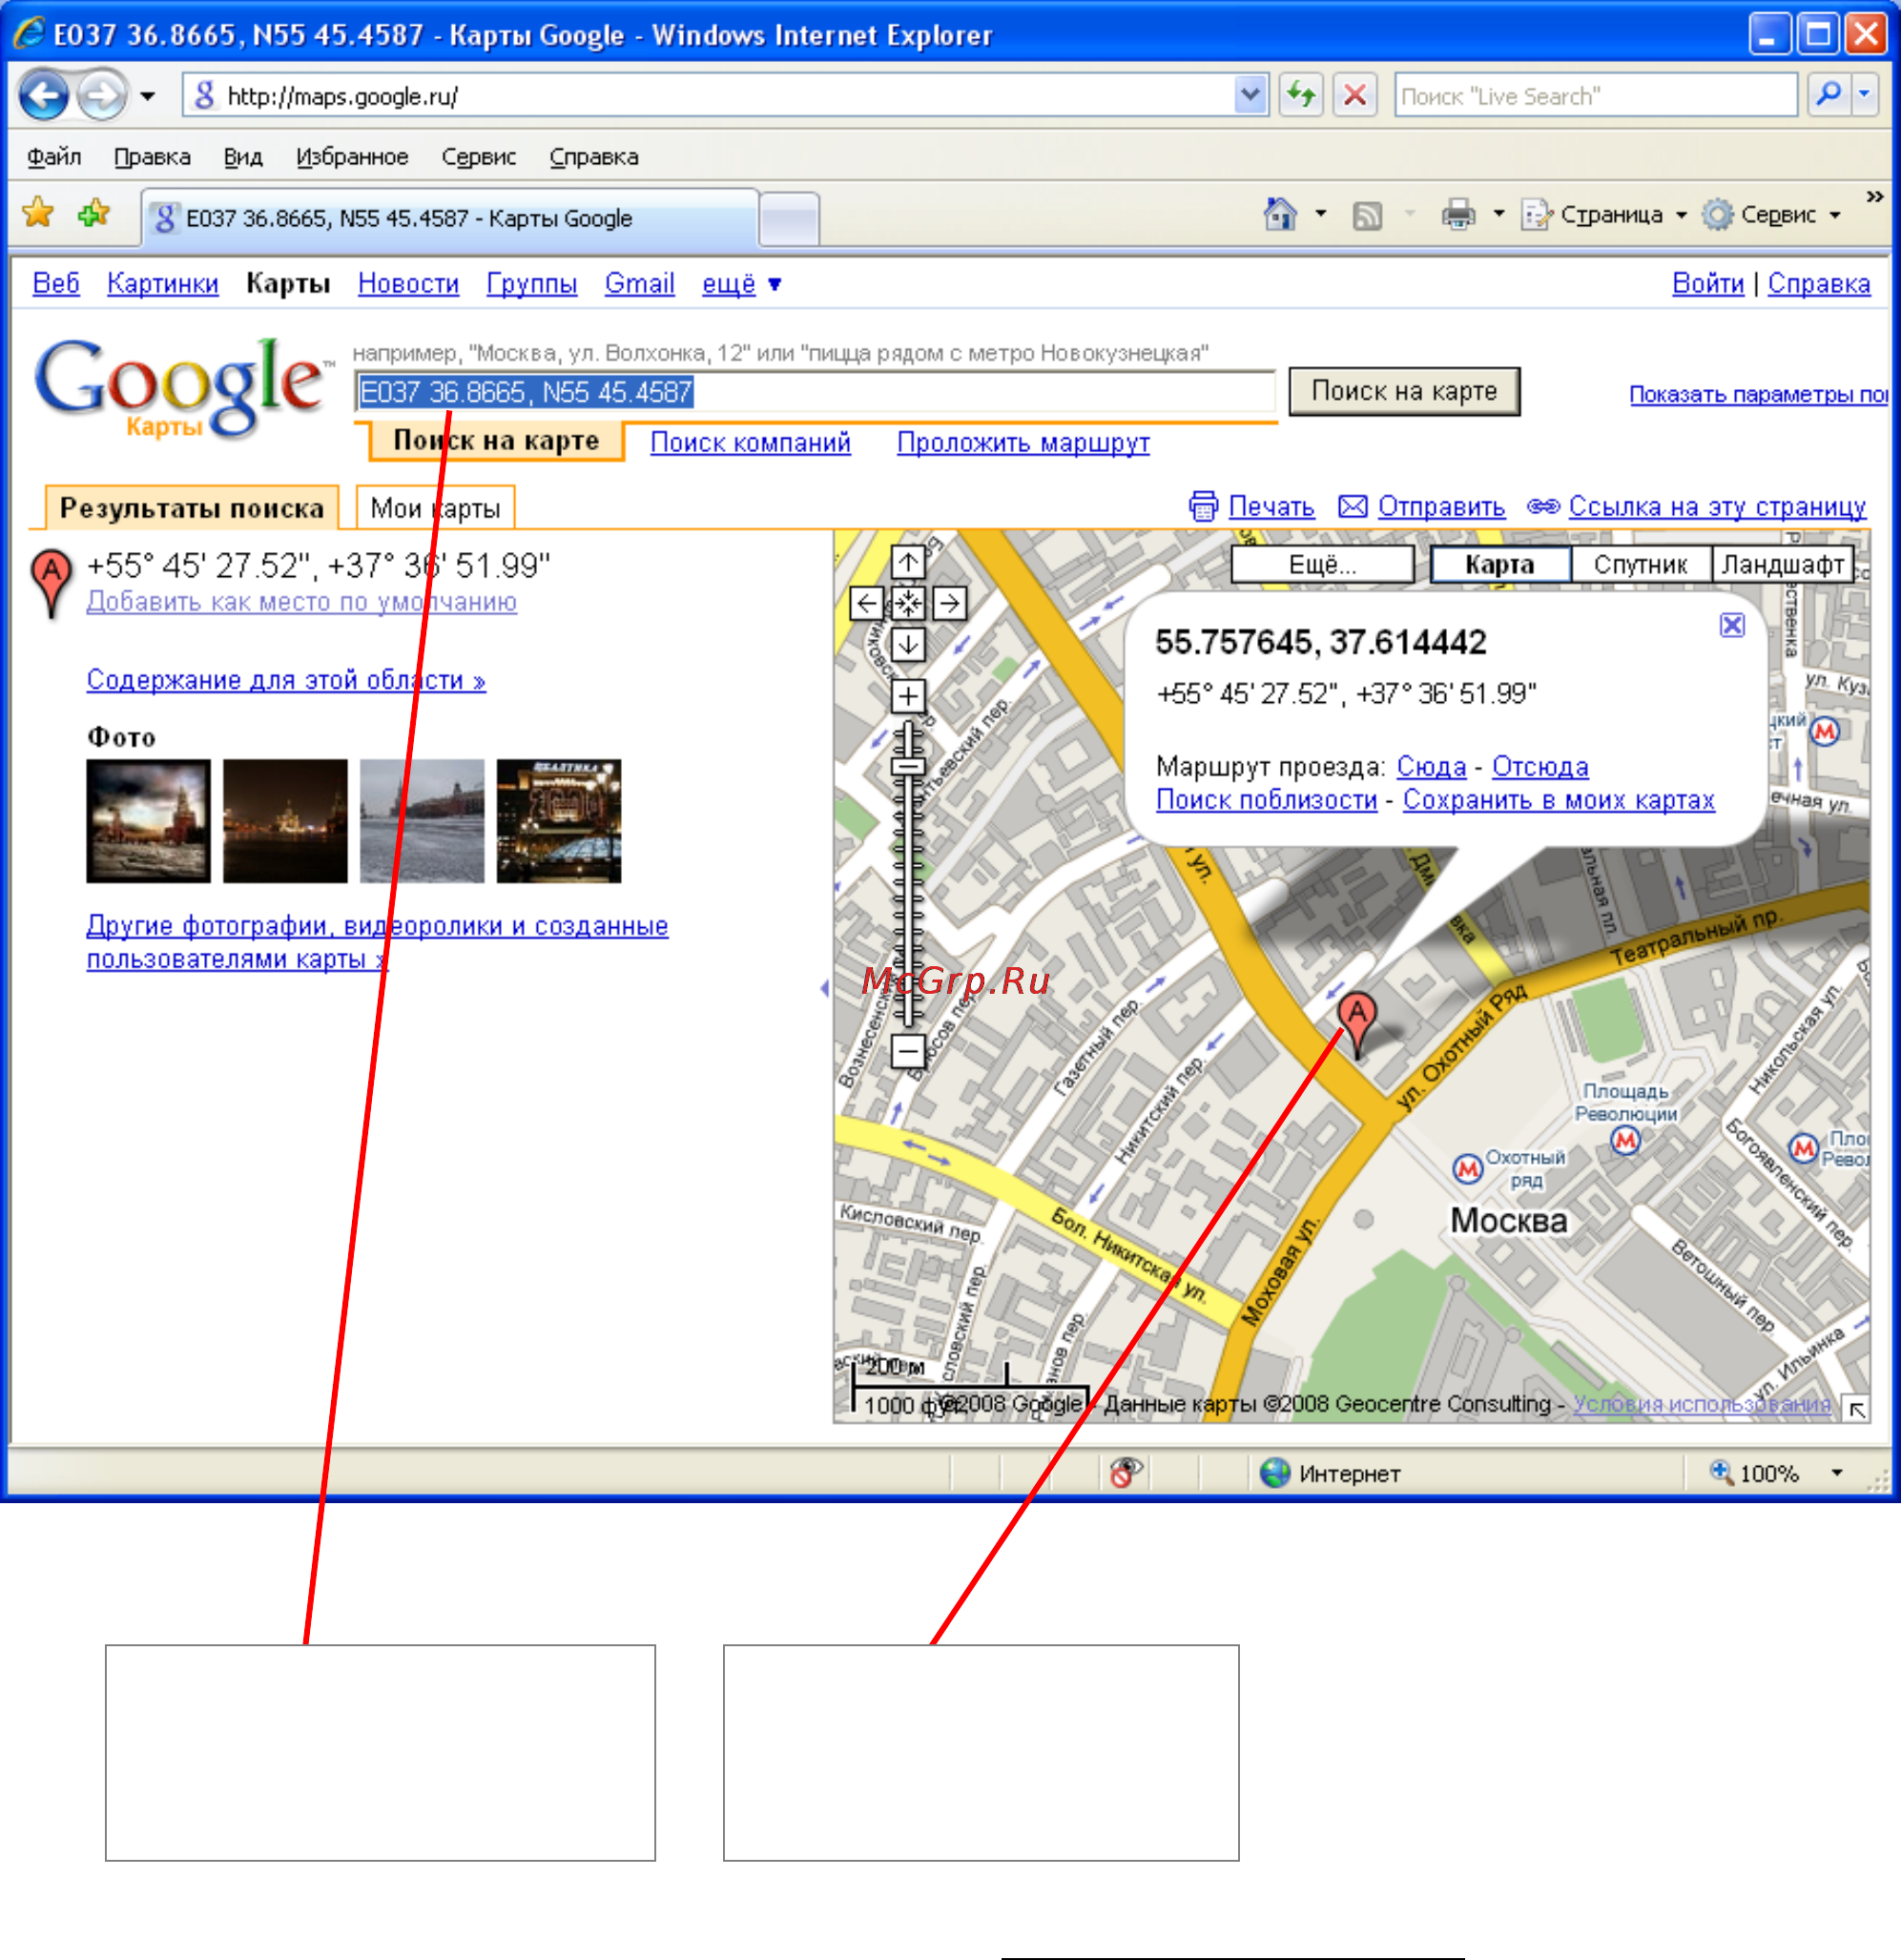Open the fourth night photo thumbnail
Viewport: 1901px width, 1960px height.
coord(558,821)
